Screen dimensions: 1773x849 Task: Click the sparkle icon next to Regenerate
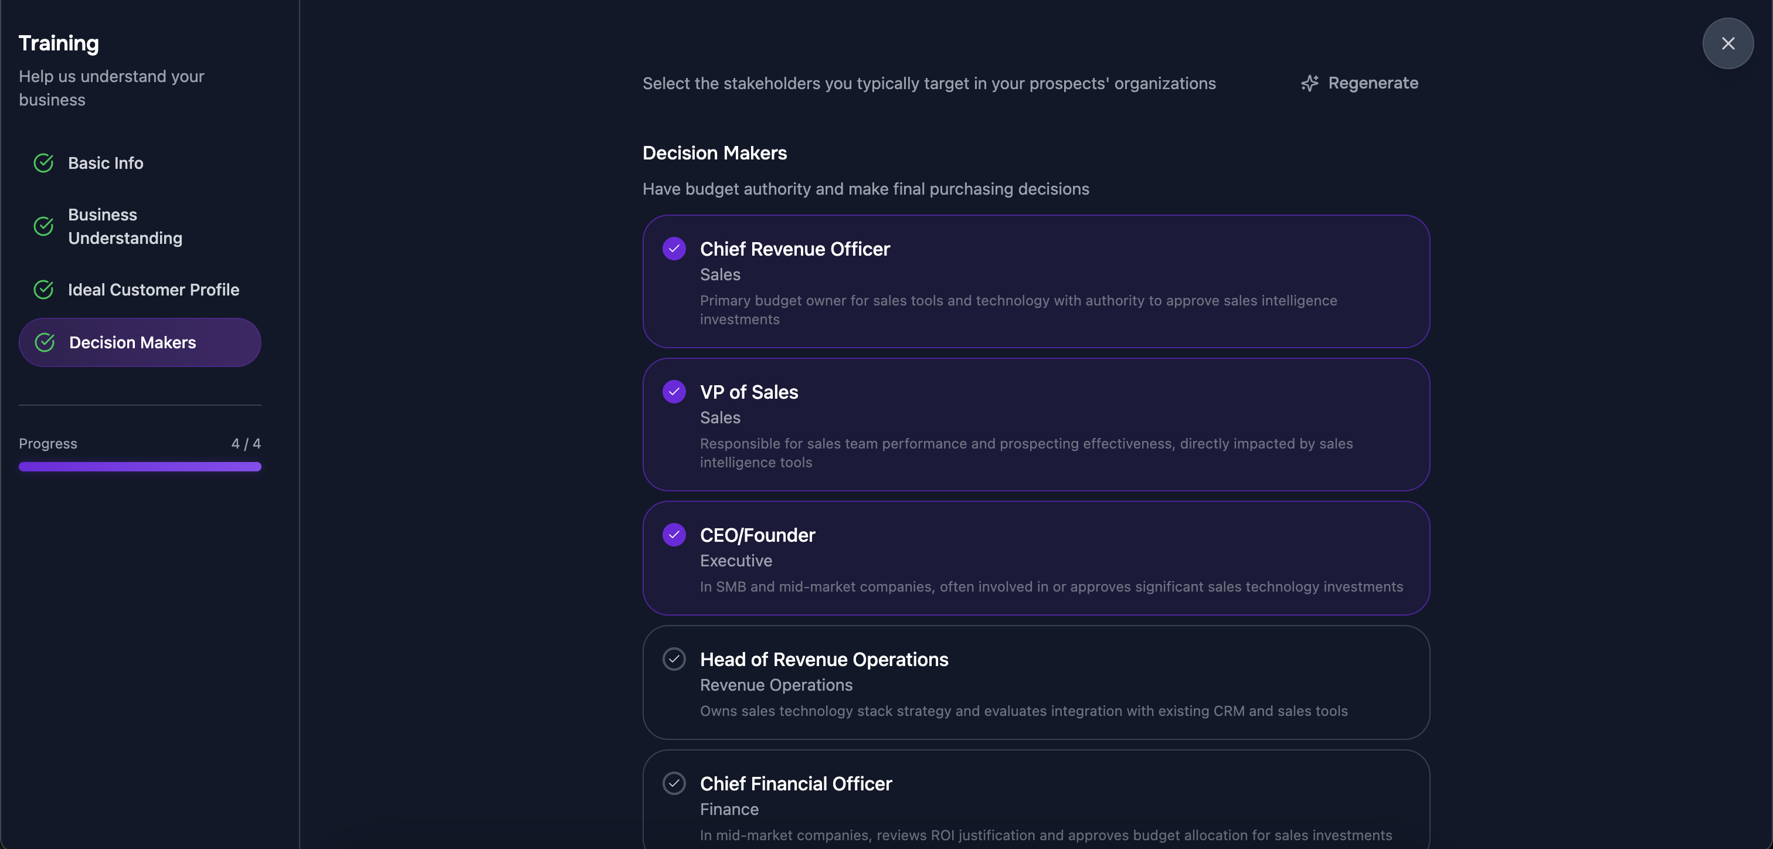point(1310,83)
